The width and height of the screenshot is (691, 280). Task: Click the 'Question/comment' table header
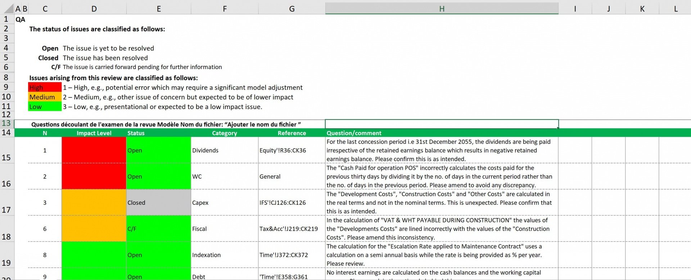[442, 133]
